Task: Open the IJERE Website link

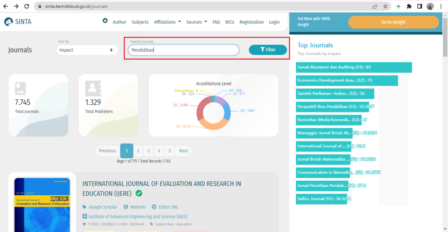Action: pos(135,207)
